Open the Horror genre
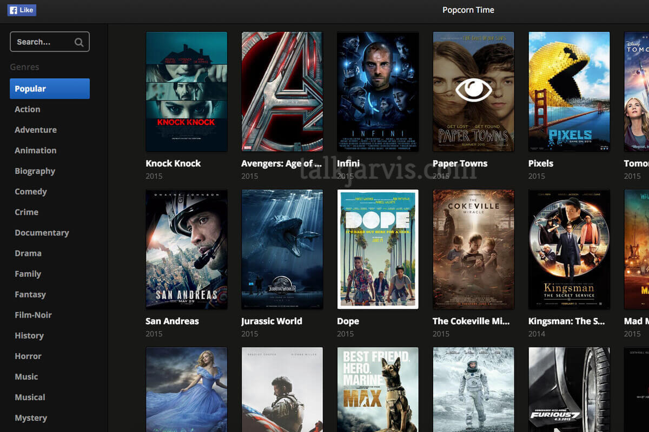 (x=28, y=356)
